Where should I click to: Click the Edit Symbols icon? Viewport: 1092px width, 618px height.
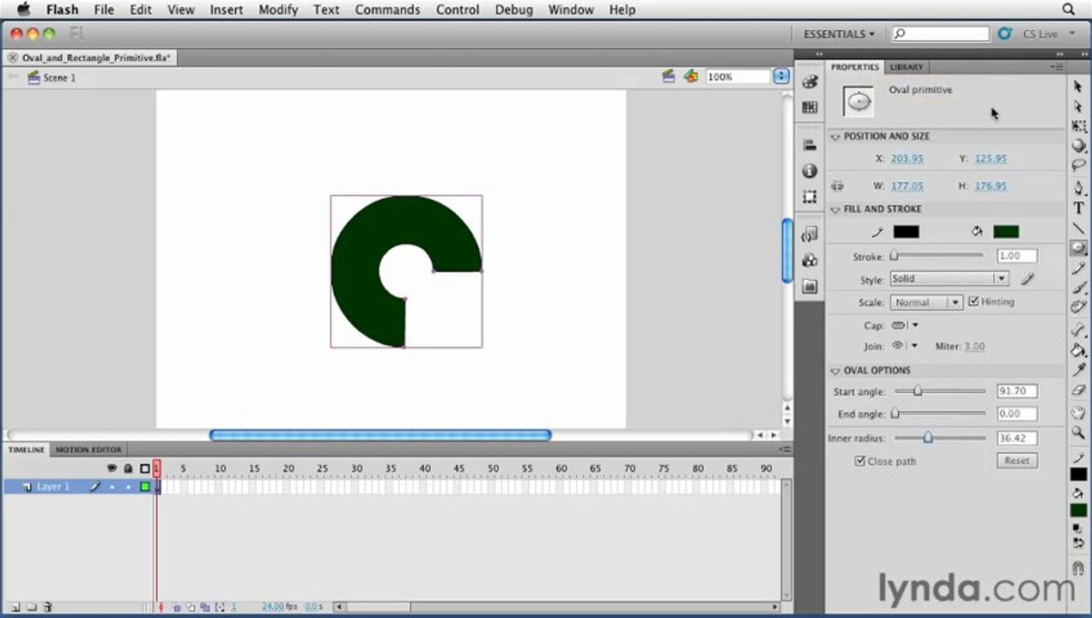[691, 76]
